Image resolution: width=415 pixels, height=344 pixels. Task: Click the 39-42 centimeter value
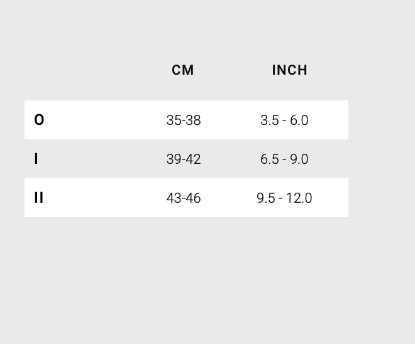tap(184, 159)
